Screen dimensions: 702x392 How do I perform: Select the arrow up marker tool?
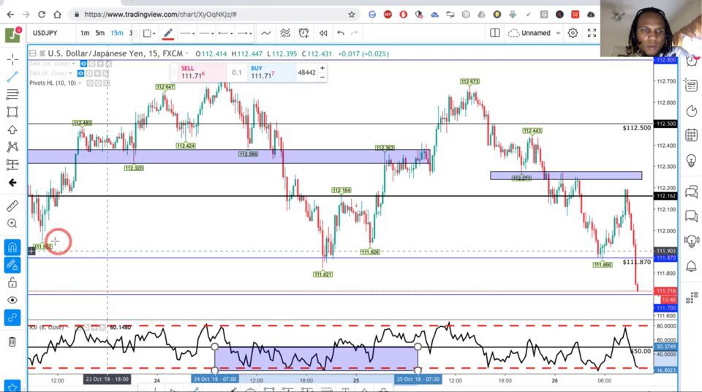tap(12, 129)
